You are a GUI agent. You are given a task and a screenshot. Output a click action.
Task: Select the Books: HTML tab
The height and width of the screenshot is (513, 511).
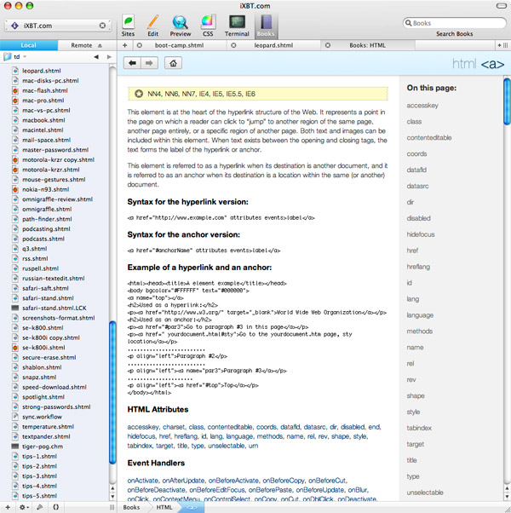(367, 45)
